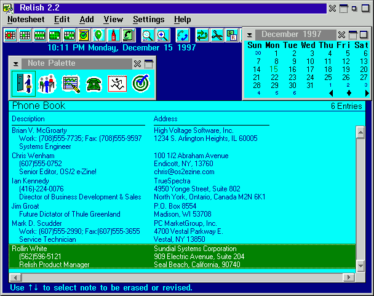This screenshot has width=374, height=296.
Task: Select December 15 in the calendar
Action: pos(274,69)
